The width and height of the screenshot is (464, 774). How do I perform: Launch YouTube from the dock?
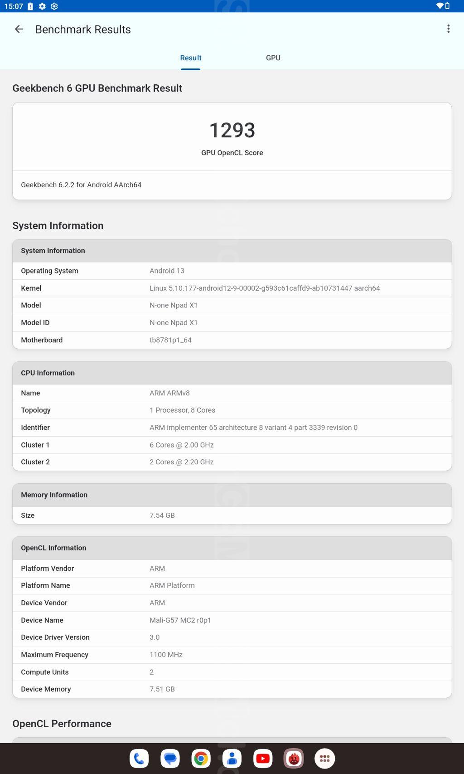[263, 758]
